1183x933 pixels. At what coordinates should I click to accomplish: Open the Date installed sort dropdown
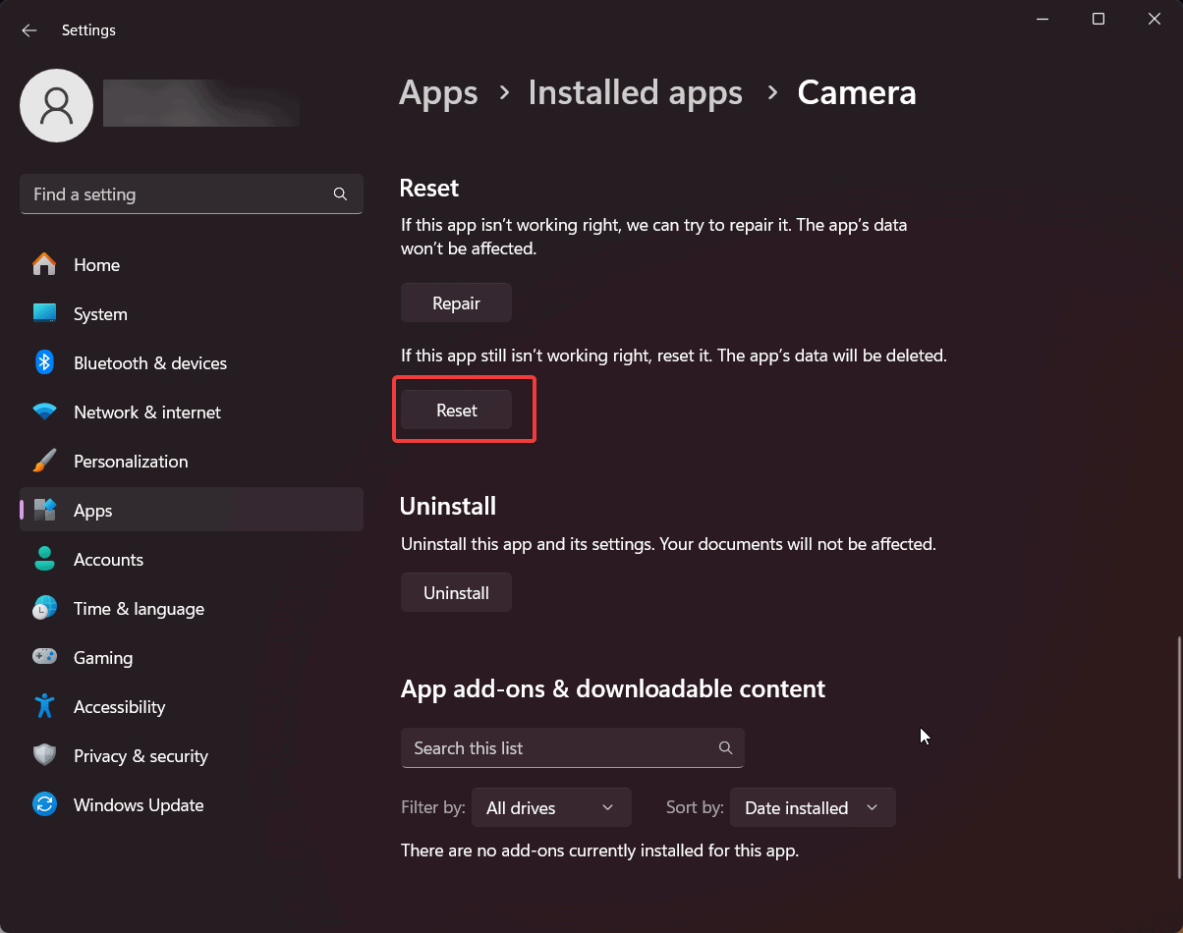[813, 808]
